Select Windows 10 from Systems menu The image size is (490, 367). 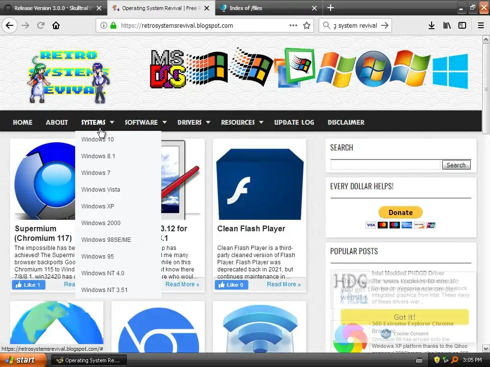(118, 140)
